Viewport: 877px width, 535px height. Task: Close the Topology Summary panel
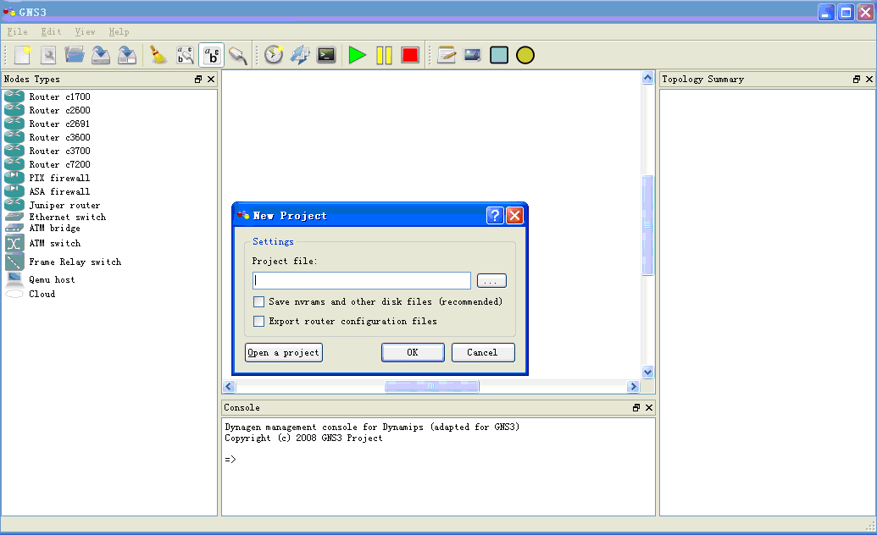(869, 80)
